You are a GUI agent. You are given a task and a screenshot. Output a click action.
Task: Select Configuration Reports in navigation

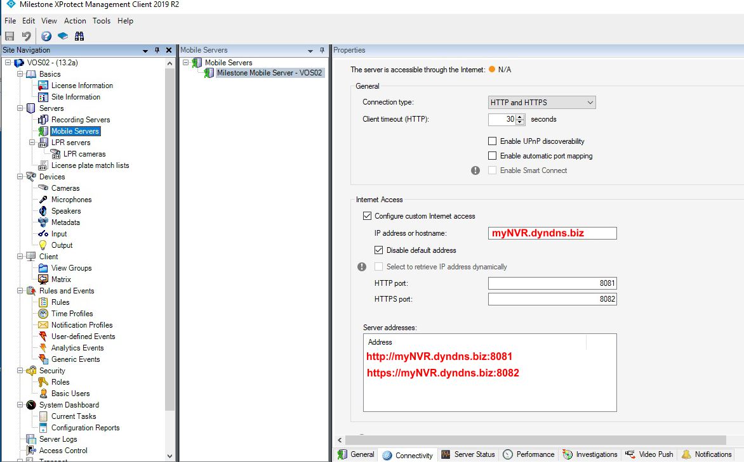86,427
